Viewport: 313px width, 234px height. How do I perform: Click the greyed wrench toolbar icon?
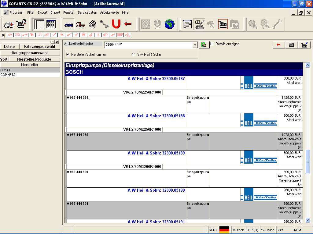tap(276, 24)
